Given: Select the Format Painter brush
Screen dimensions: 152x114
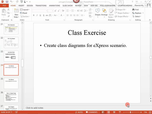Looking at the screenshot, I should 9,16.
